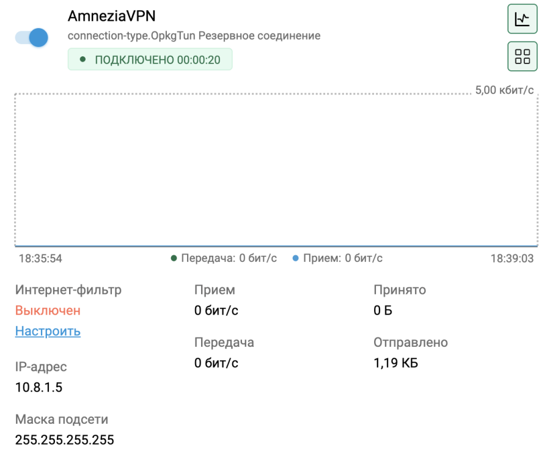Click the ПОДКЛЮЧЕНО 00:00:20 status badge
Screen dimensions: 547x458
150,60
